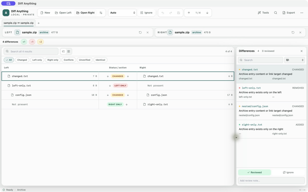Open the Tools menu
This screenshot has height=192, width=308.
point(263,13)
